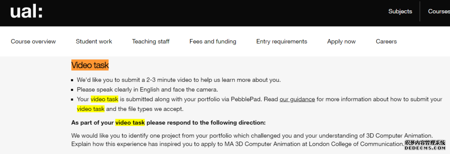The height and width of the screenshot is (154, 450).
Task: Open the Subjects menu in header
Action: click(x=400, y=12)
